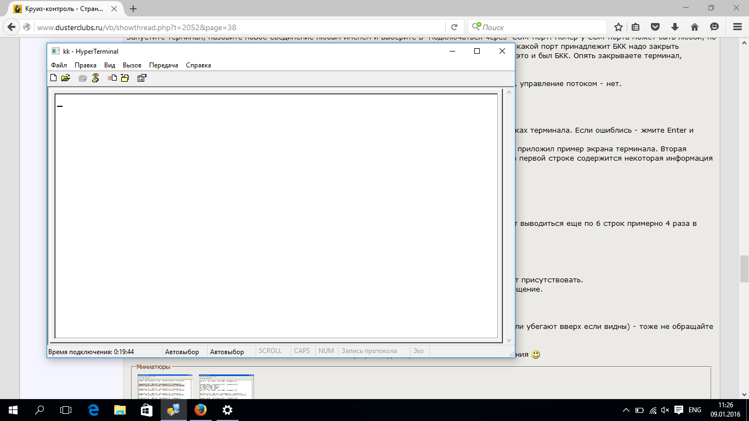The width and height of the screenshot is (749, 421).
Task: Bookmark this page with the star icon
Action: coord(619,27)
